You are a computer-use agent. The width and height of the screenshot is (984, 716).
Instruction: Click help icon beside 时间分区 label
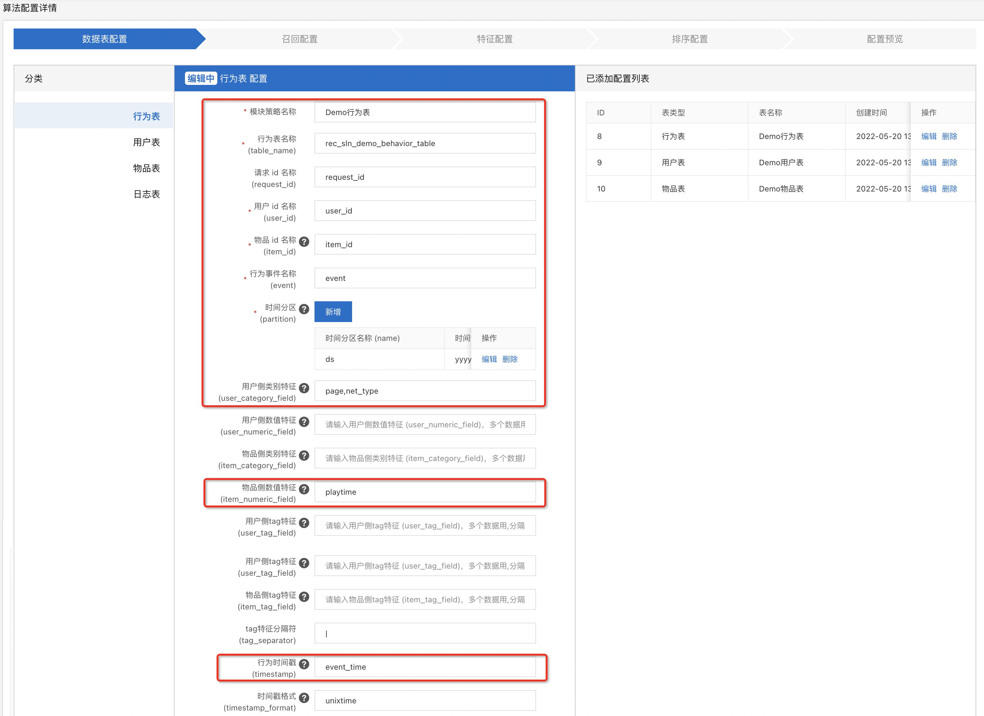point(304,309)
